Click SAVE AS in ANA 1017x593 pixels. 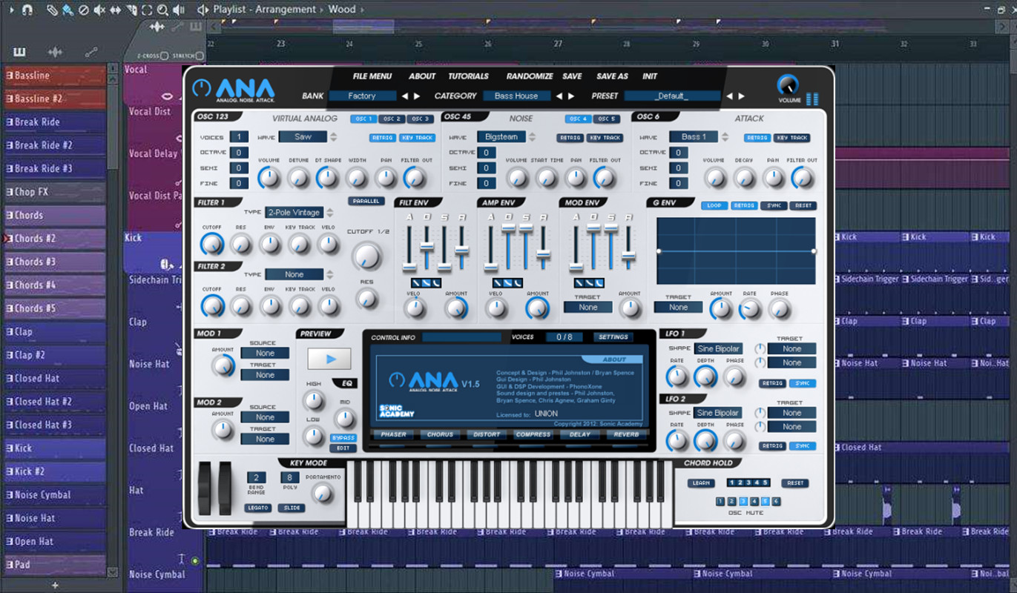[x=612, y=76]
